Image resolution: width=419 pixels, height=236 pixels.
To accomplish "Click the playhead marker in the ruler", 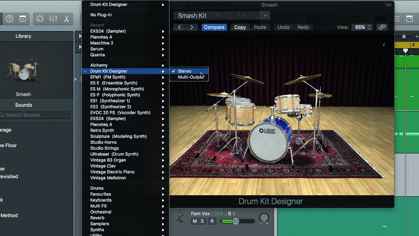I will click(405, 50).
